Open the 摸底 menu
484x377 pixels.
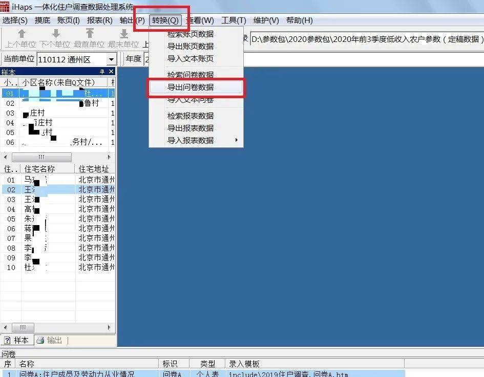[43, 20]
